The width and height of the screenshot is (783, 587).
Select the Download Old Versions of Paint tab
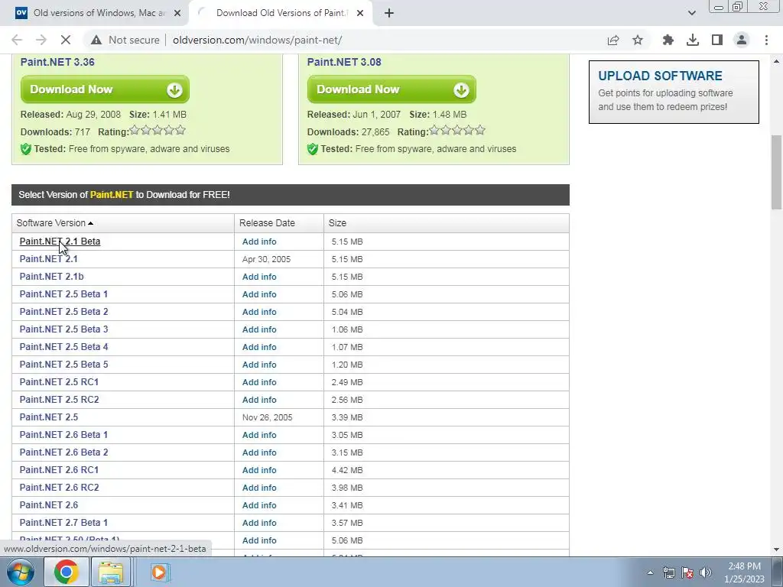281,13
